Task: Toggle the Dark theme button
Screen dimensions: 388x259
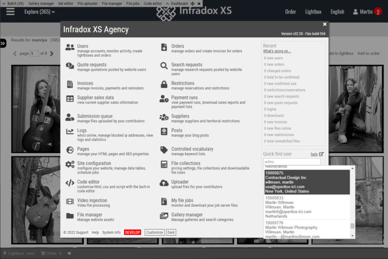Action: pyautogui.click(x=171, y=232)
